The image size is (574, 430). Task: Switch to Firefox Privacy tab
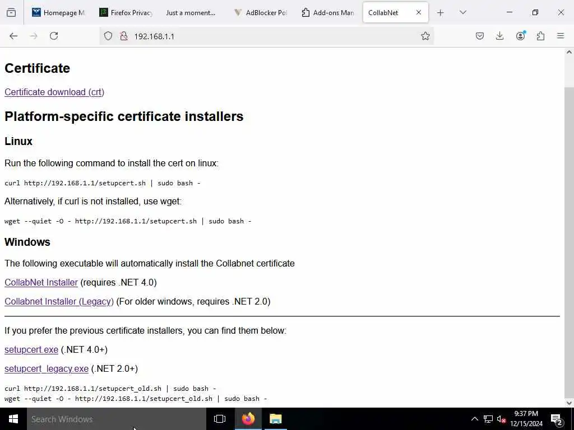point(126,12)
